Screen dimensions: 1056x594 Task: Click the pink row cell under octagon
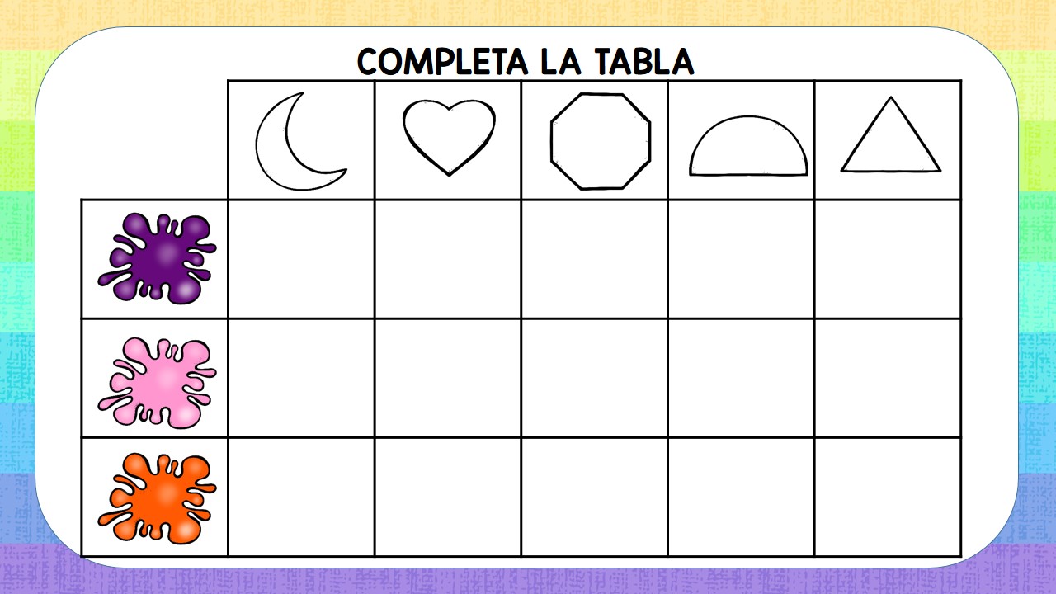point(595,378)
